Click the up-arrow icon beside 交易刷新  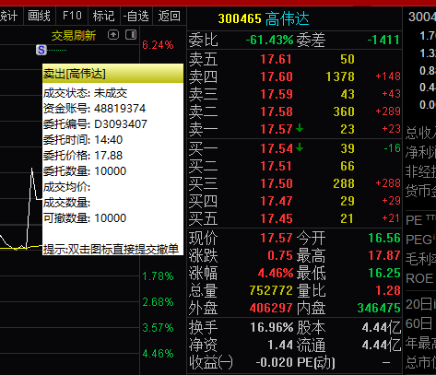coord(113,35)
